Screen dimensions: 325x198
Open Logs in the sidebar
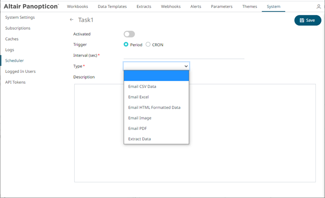(10, 50)
